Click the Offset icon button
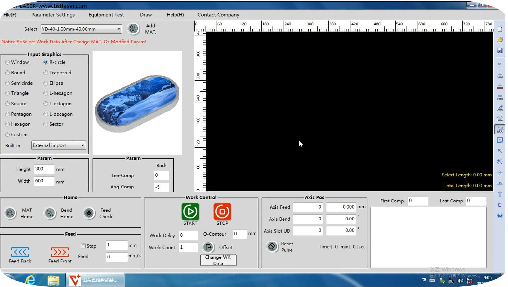508x287 pixels. [208, 247]
